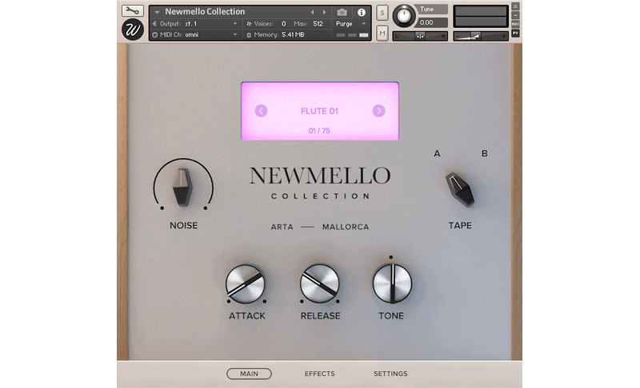Switch to the EFFECTS tab
Screen dimensions: 640x388
(319, 374)
